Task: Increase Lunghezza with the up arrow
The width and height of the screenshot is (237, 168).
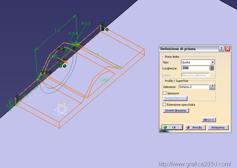Action: point(212,67)
